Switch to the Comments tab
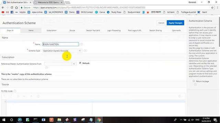 [176, 30]
